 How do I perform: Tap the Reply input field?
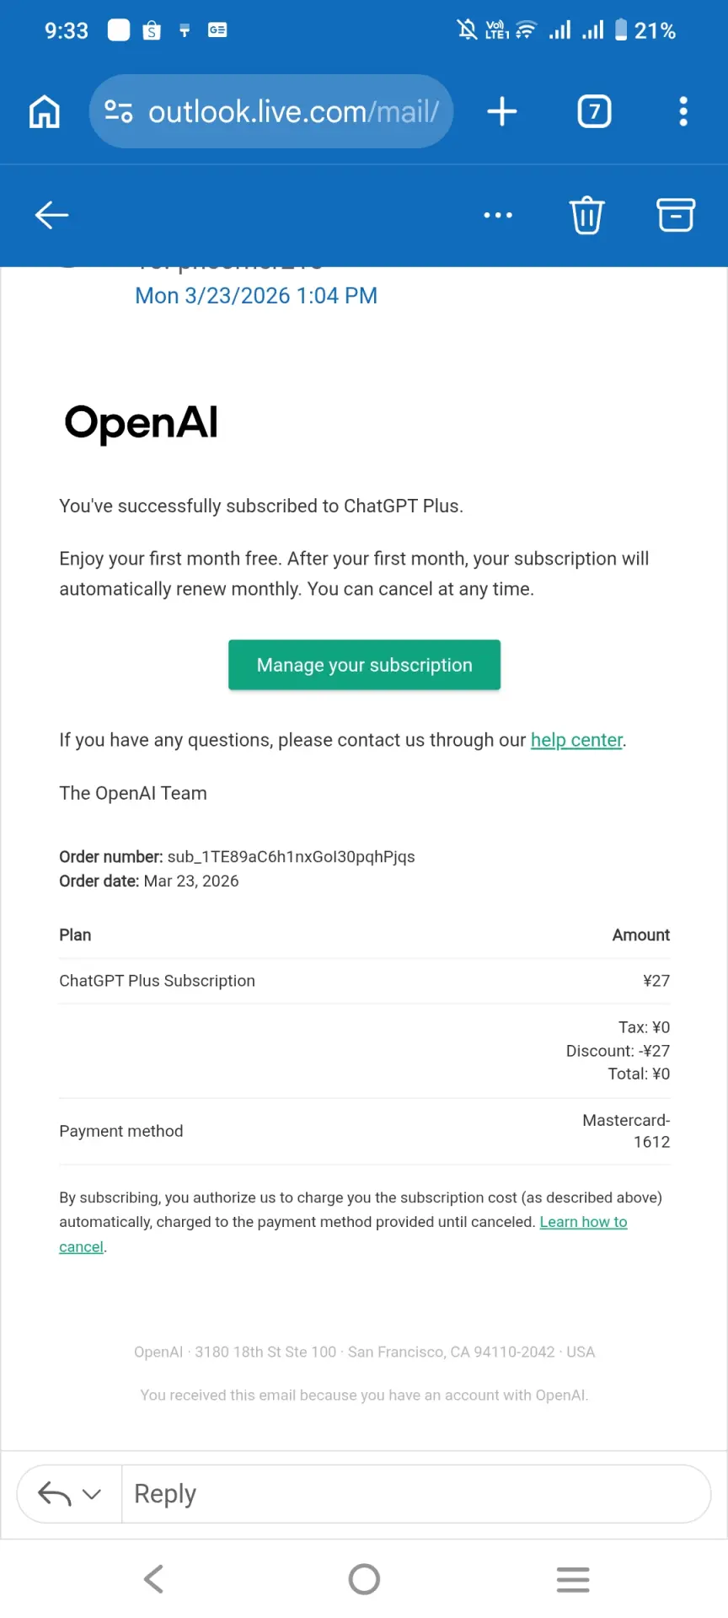(416, 1494)
